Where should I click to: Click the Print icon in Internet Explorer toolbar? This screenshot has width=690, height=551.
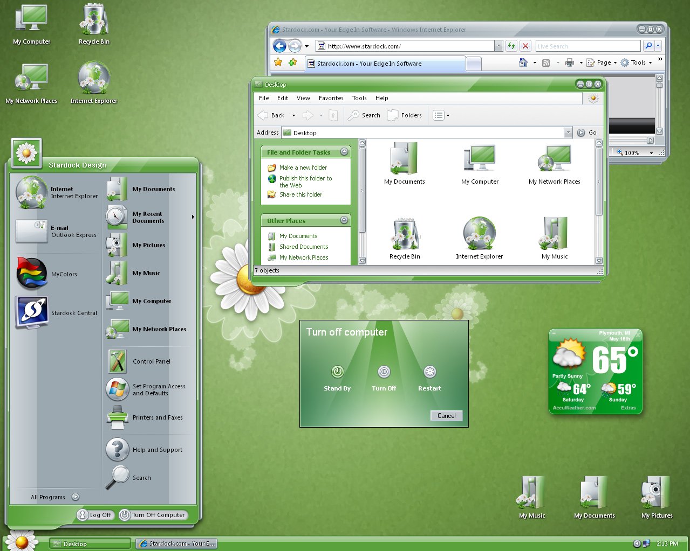coord(570,62)
